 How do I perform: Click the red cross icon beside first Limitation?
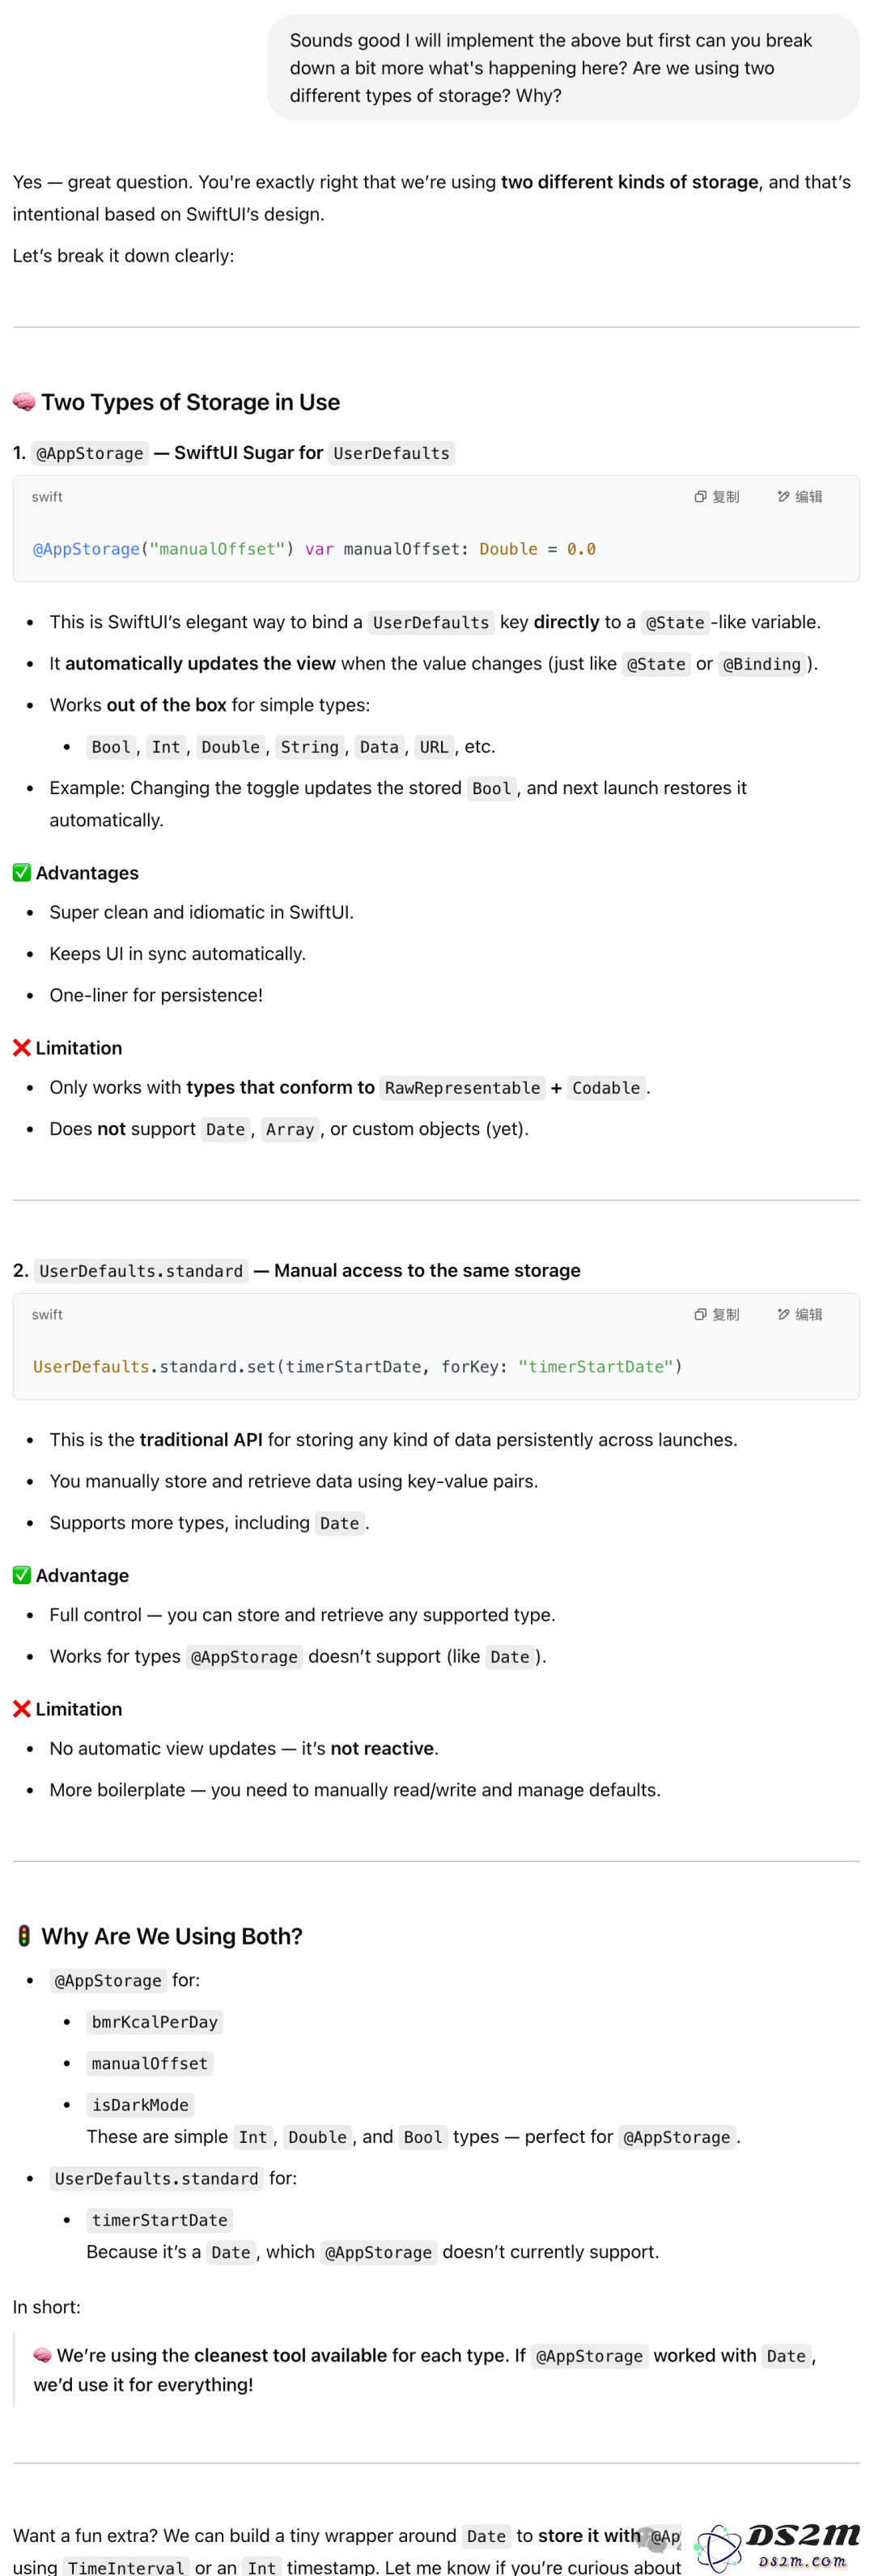pos(22,1048)
